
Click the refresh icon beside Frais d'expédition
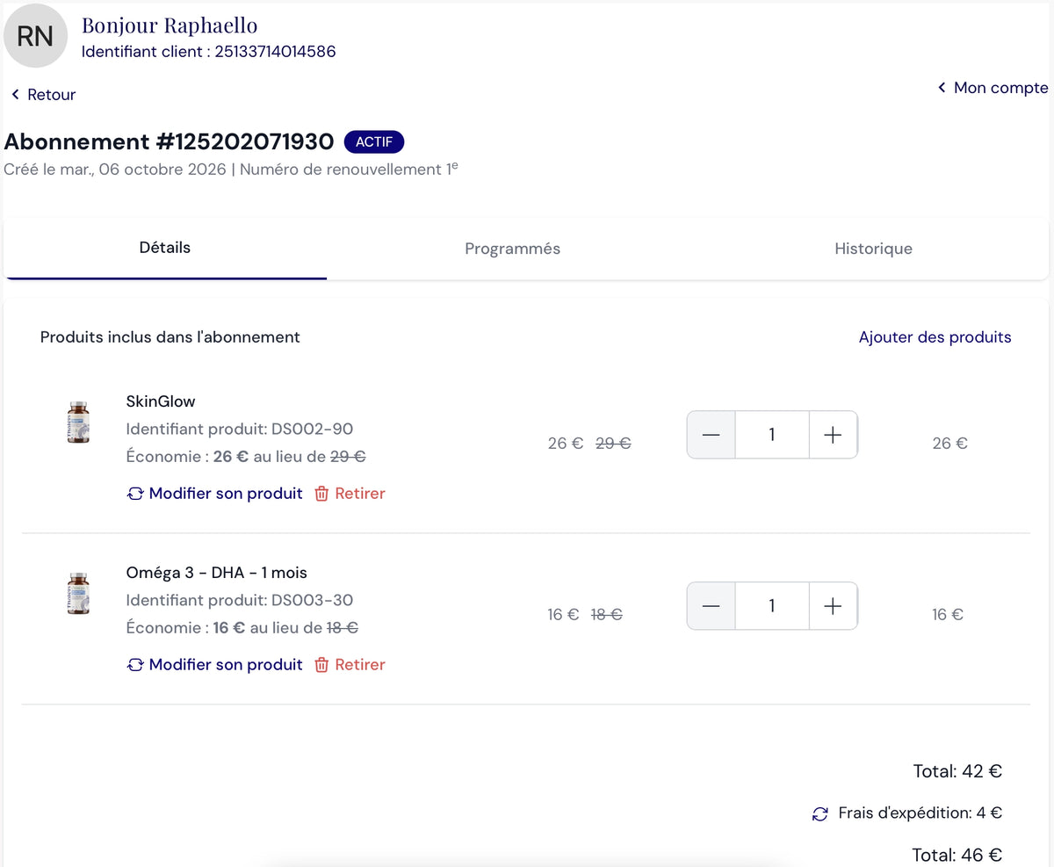[x=820, y=814]
